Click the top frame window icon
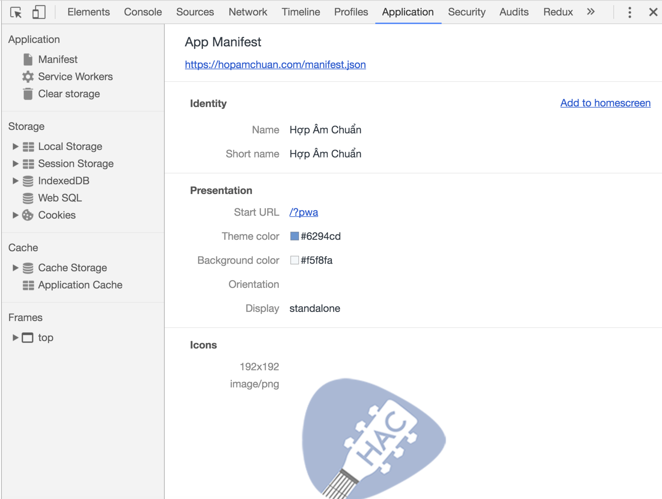 (x=28, y=338)
